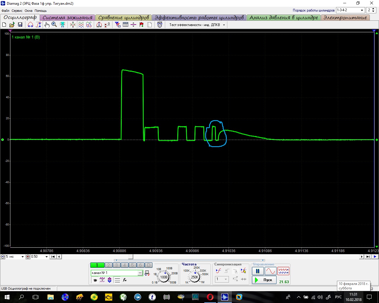This screenshot has width=379, height=303.
Task: Open the Окна menu
Action: click(28, 11)
